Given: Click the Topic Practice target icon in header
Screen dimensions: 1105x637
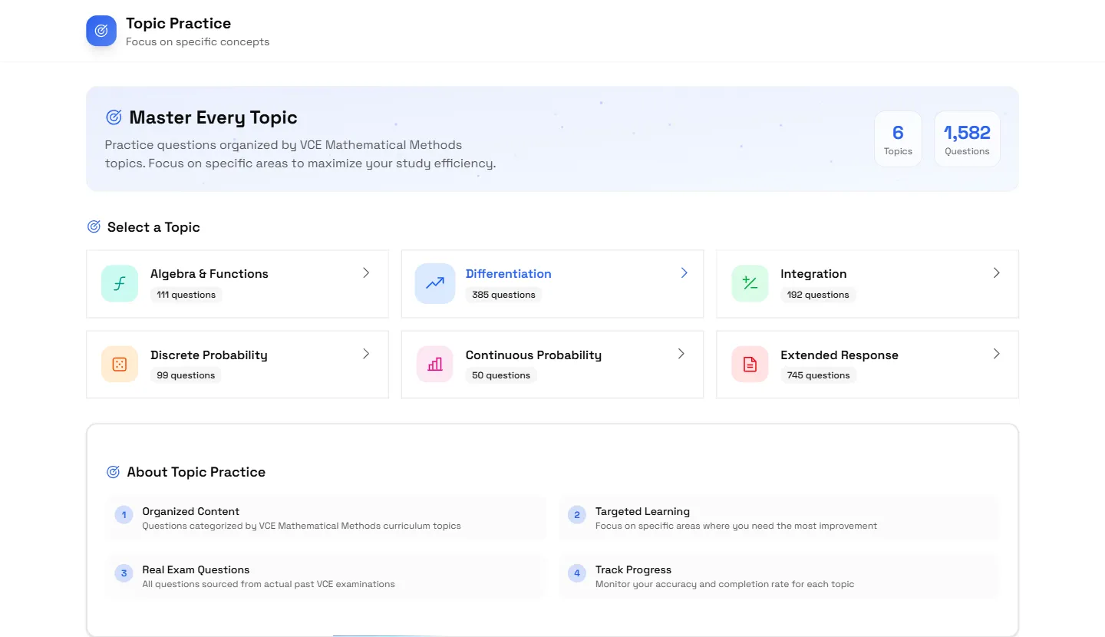Looking at the screenshot, I should (101, 31).
